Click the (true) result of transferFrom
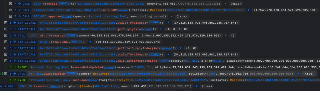Screen dimensions: 320x91 [308, 74]
